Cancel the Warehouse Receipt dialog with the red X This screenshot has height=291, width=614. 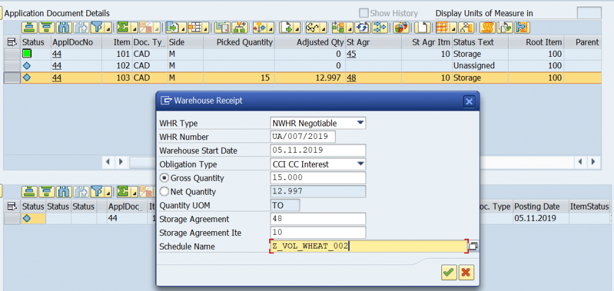(x=465, y=272)
